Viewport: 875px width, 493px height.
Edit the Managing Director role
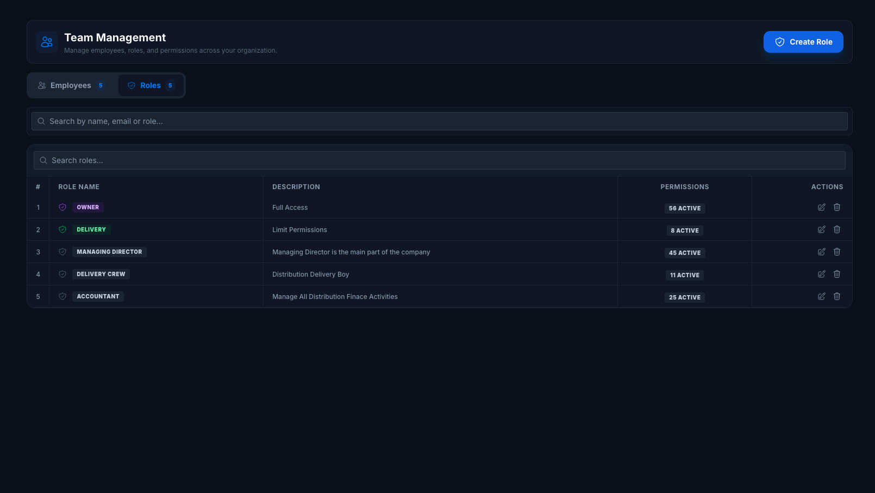point(822,252)
